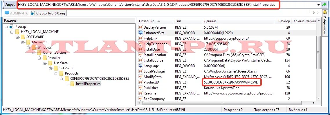This screenshot has height=115, width=330.
Task: Collapse the S-1-5-18 tree node
Action: (50, 68)
